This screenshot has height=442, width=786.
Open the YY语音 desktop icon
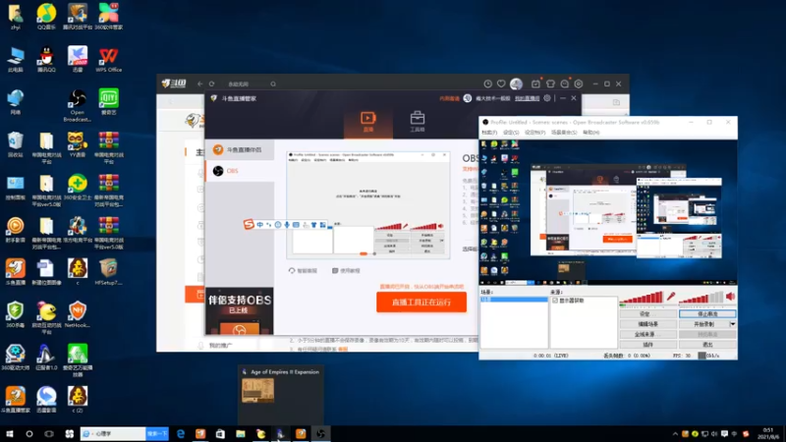coord(78,144)
